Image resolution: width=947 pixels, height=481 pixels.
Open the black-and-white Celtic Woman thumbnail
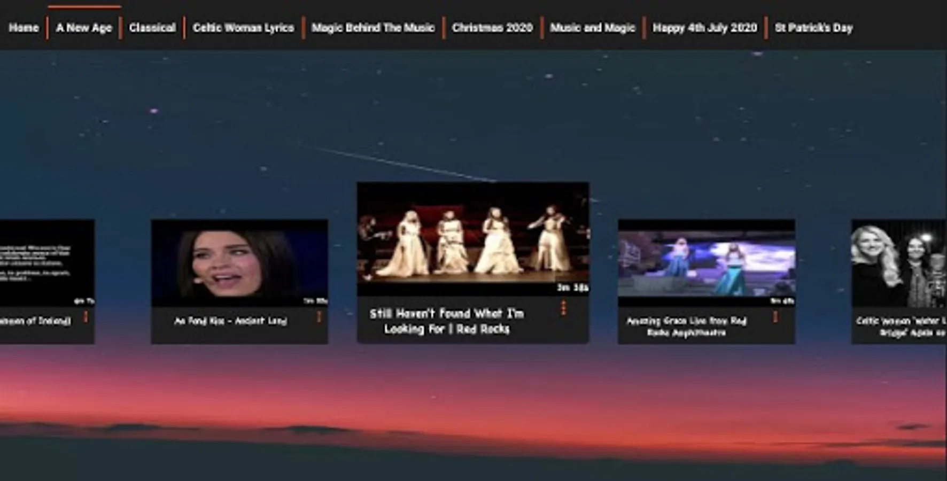[x=899, y=263]
